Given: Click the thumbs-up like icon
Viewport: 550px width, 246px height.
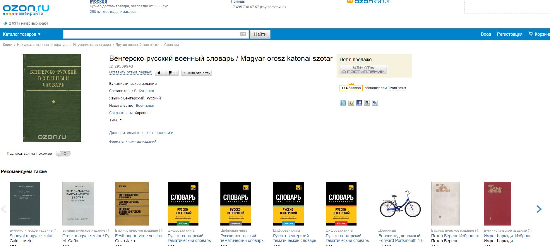Looking at the screenshot, I should [x=159, y=73].
